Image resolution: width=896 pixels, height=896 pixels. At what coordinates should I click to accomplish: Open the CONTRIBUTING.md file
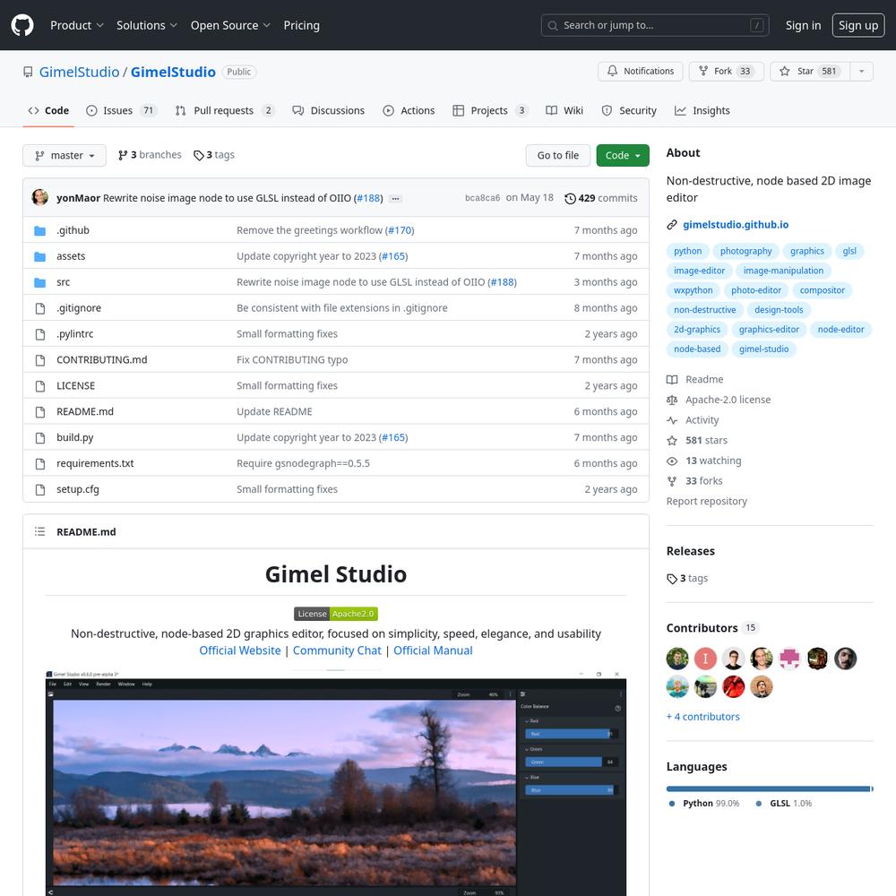102,360
